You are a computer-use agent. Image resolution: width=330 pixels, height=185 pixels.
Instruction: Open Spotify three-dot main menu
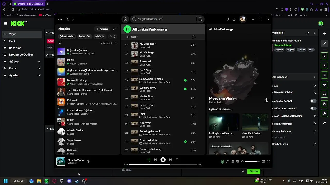60,19
